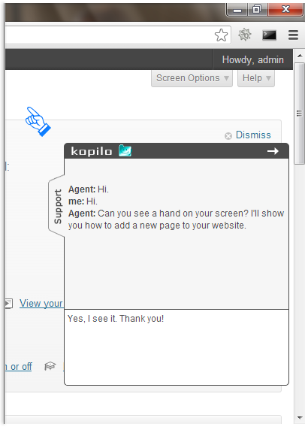Collapse chat with the arrow icon
This screenshot has height=427, width=305.
click(x=273, y=151)
